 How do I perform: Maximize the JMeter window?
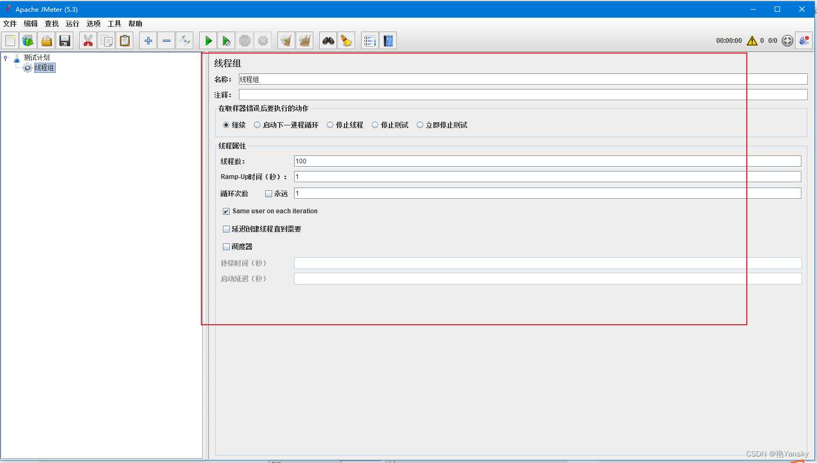(777, 9)
